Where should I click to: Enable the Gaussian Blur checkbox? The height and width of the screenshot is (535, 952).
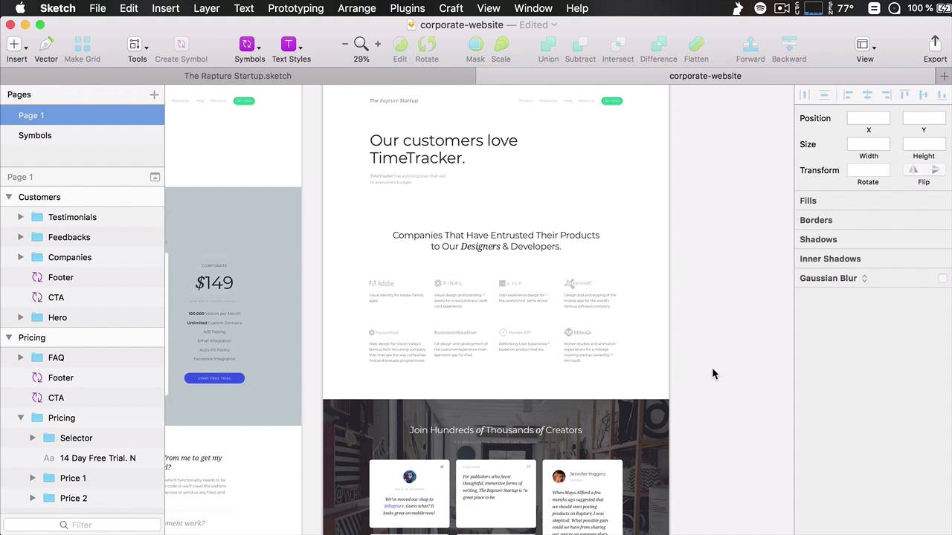942,278
